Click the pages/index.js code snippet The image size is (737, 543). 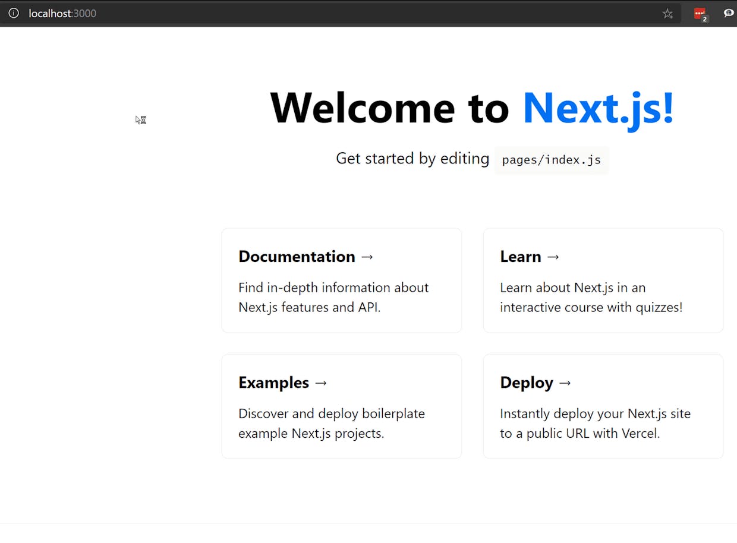click(552, 160)
